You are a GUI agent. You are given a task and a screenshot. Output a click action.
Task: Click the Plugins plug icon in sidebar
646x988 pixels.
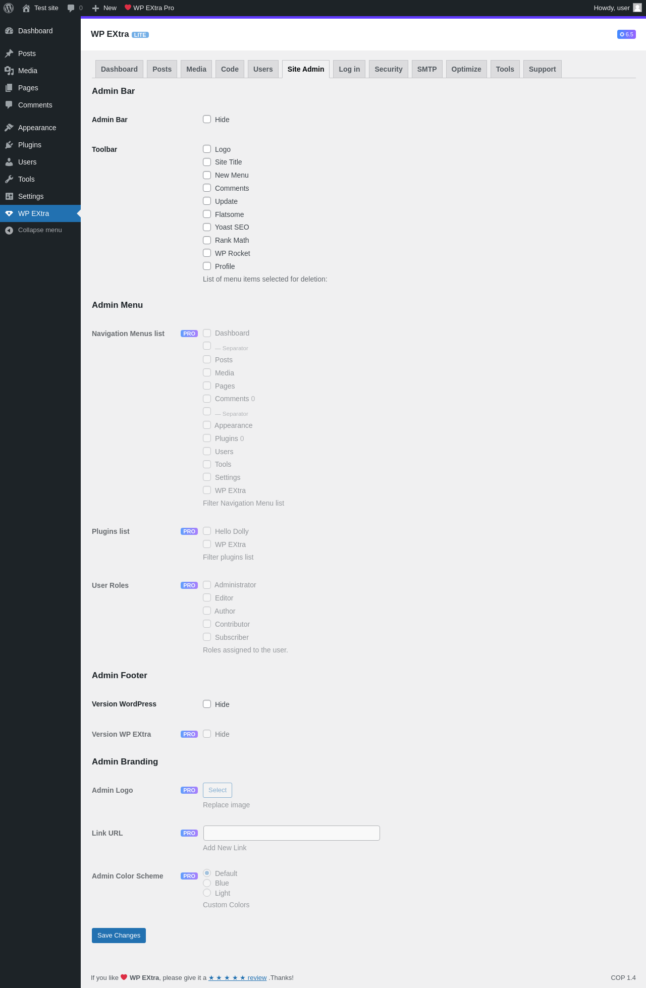9,145
